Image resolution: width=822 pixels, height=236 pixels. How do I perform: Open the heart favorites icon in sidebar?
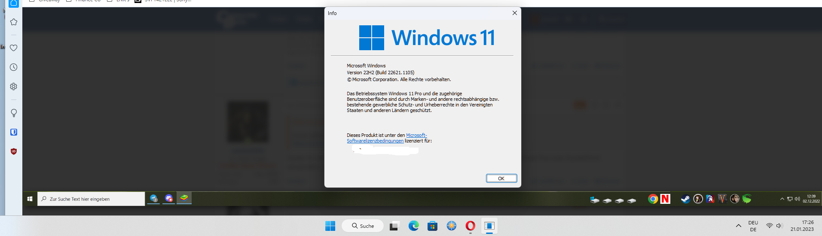point(14,48)
